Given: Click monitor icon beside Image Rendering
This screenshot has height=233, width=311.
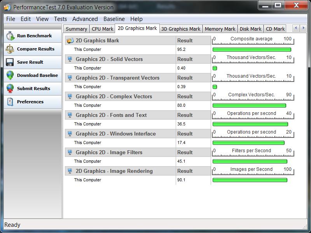Looking at the screenshot, I should coord(70,171).
